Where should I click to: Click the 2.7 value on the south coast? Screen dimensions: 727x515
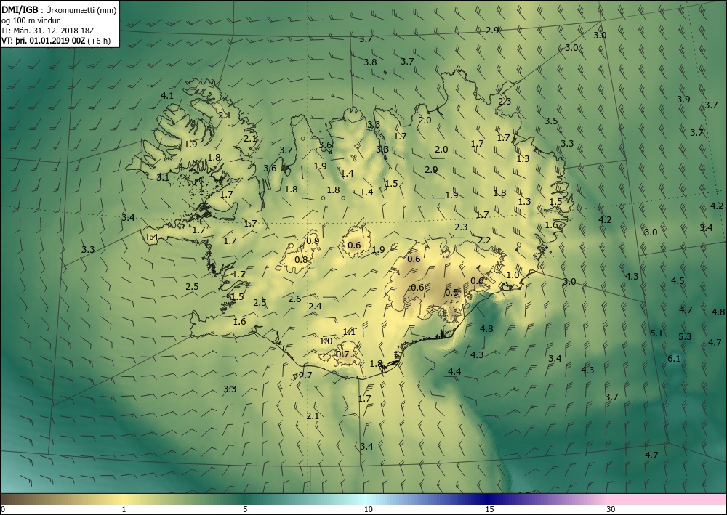pyautogui.click(x=305, y=375)
